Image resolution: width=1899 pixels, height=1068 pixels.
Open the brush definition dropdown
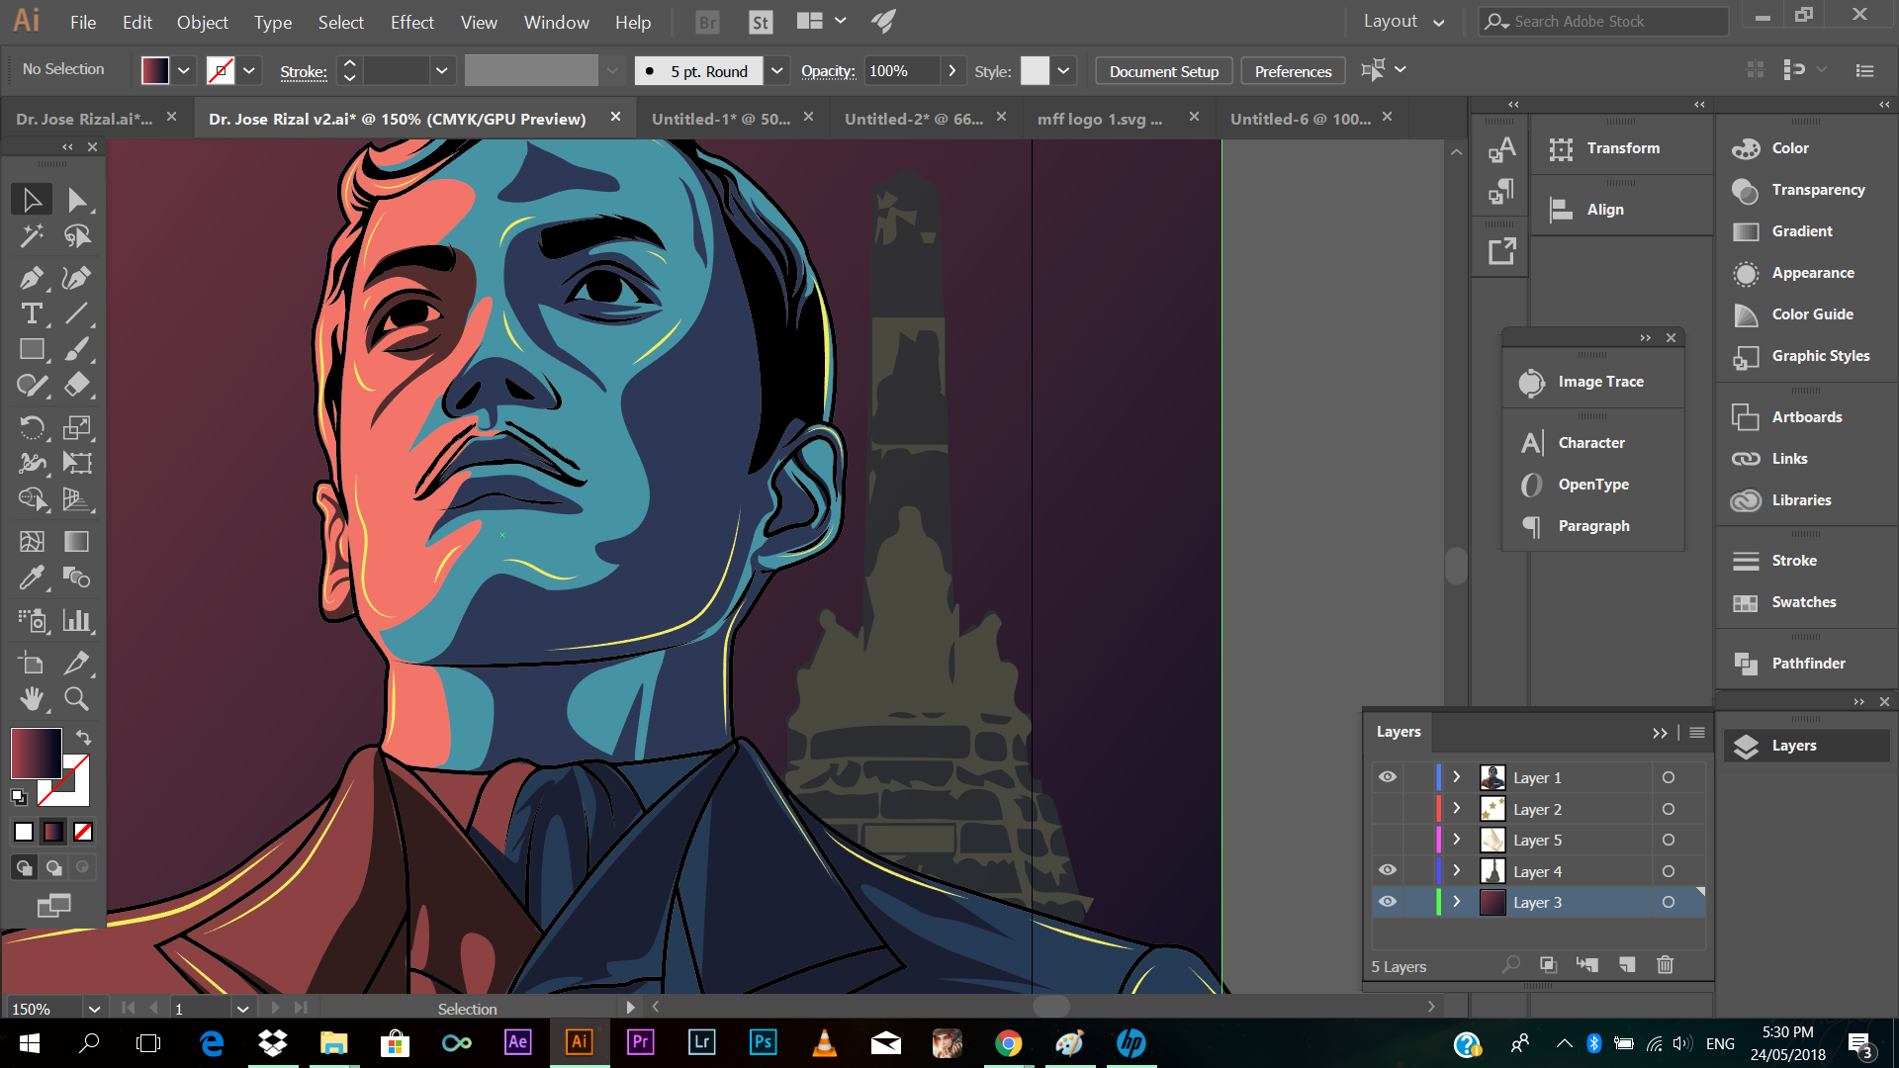click(777, 70)
